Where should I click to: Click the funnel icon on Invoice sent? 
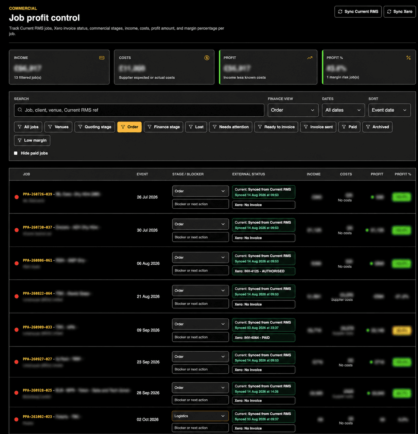click(x=306, y=127)
